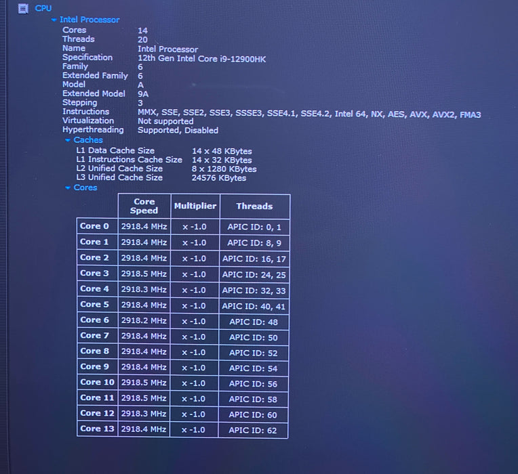Click the CPU chip icon
The height and width of the screenshot is (474, 518).
pyautogui.click(x=23, y=9)
